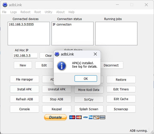Open the Utility menu
Screen dimensions: 154x134
coord(49,12)
